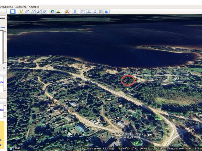The height and width of the screenshot is (151, 202).
Task: Save image using the toolbar icon
Action: (95, 12)
